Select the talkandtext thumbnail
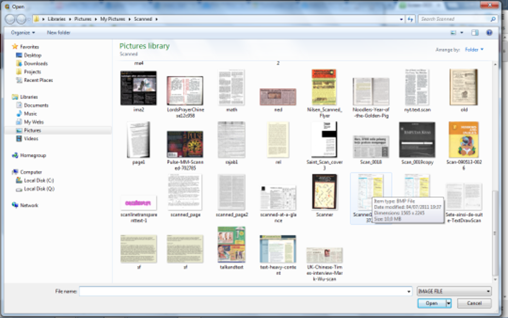Screen dimensions: 508x318 pos(231,249)
